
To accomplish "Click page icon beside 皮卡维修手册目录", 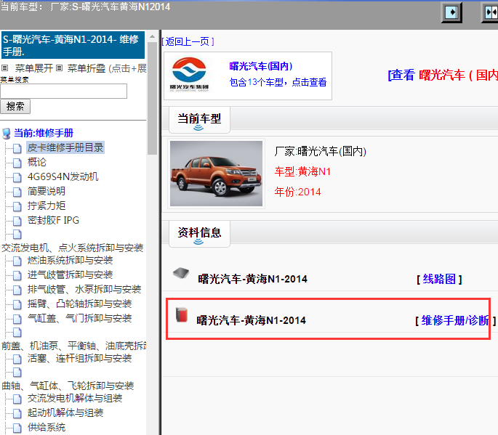I will coord(17,148).
